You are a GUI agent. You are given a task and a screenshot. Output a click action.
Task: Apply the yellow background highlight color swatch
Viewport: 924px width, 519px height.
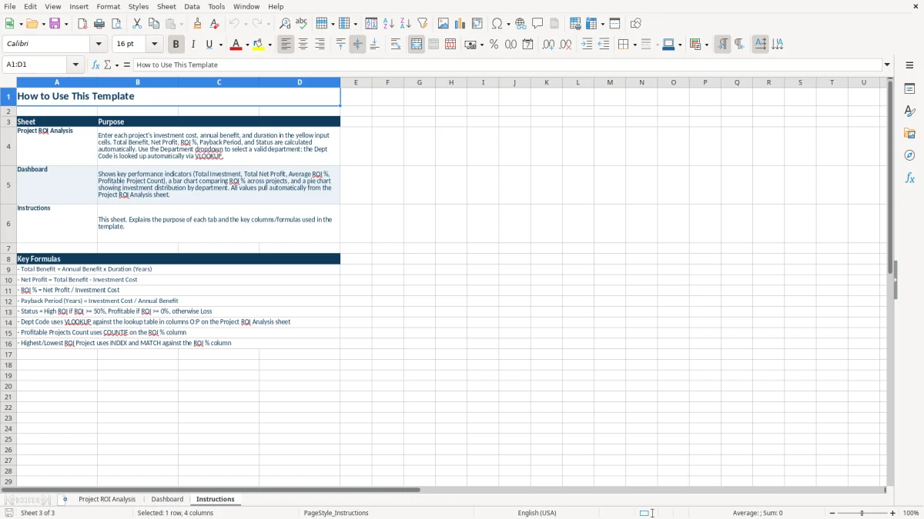(x=259, y=45)
